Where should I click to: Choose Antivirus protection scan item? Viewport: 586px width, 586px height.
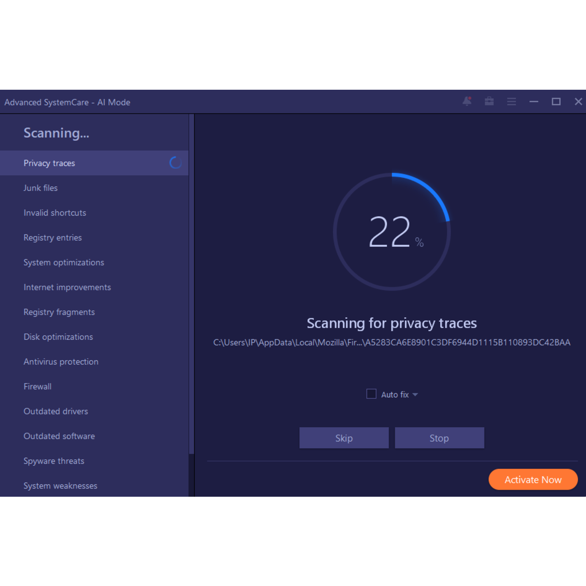61,362
